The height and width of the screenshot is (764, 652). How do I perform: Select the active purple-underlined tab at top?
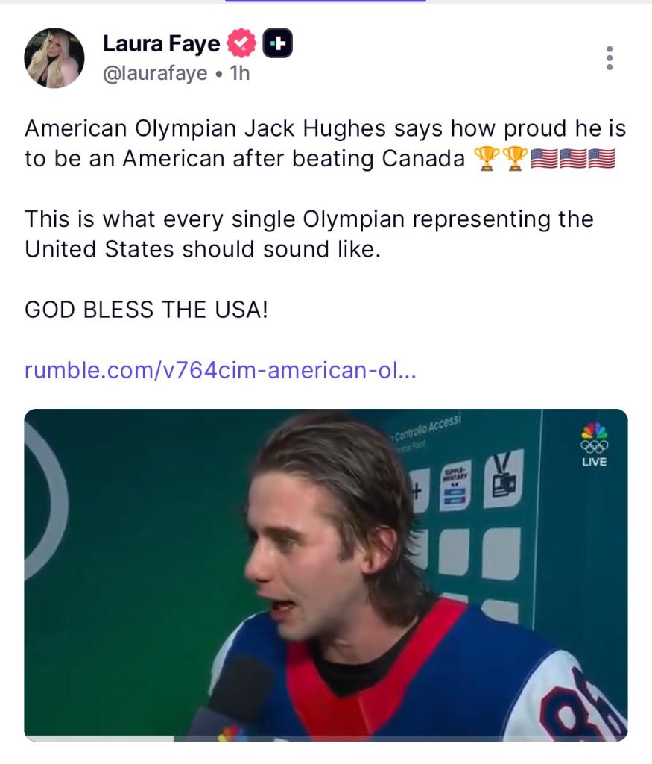click(326, 1)
